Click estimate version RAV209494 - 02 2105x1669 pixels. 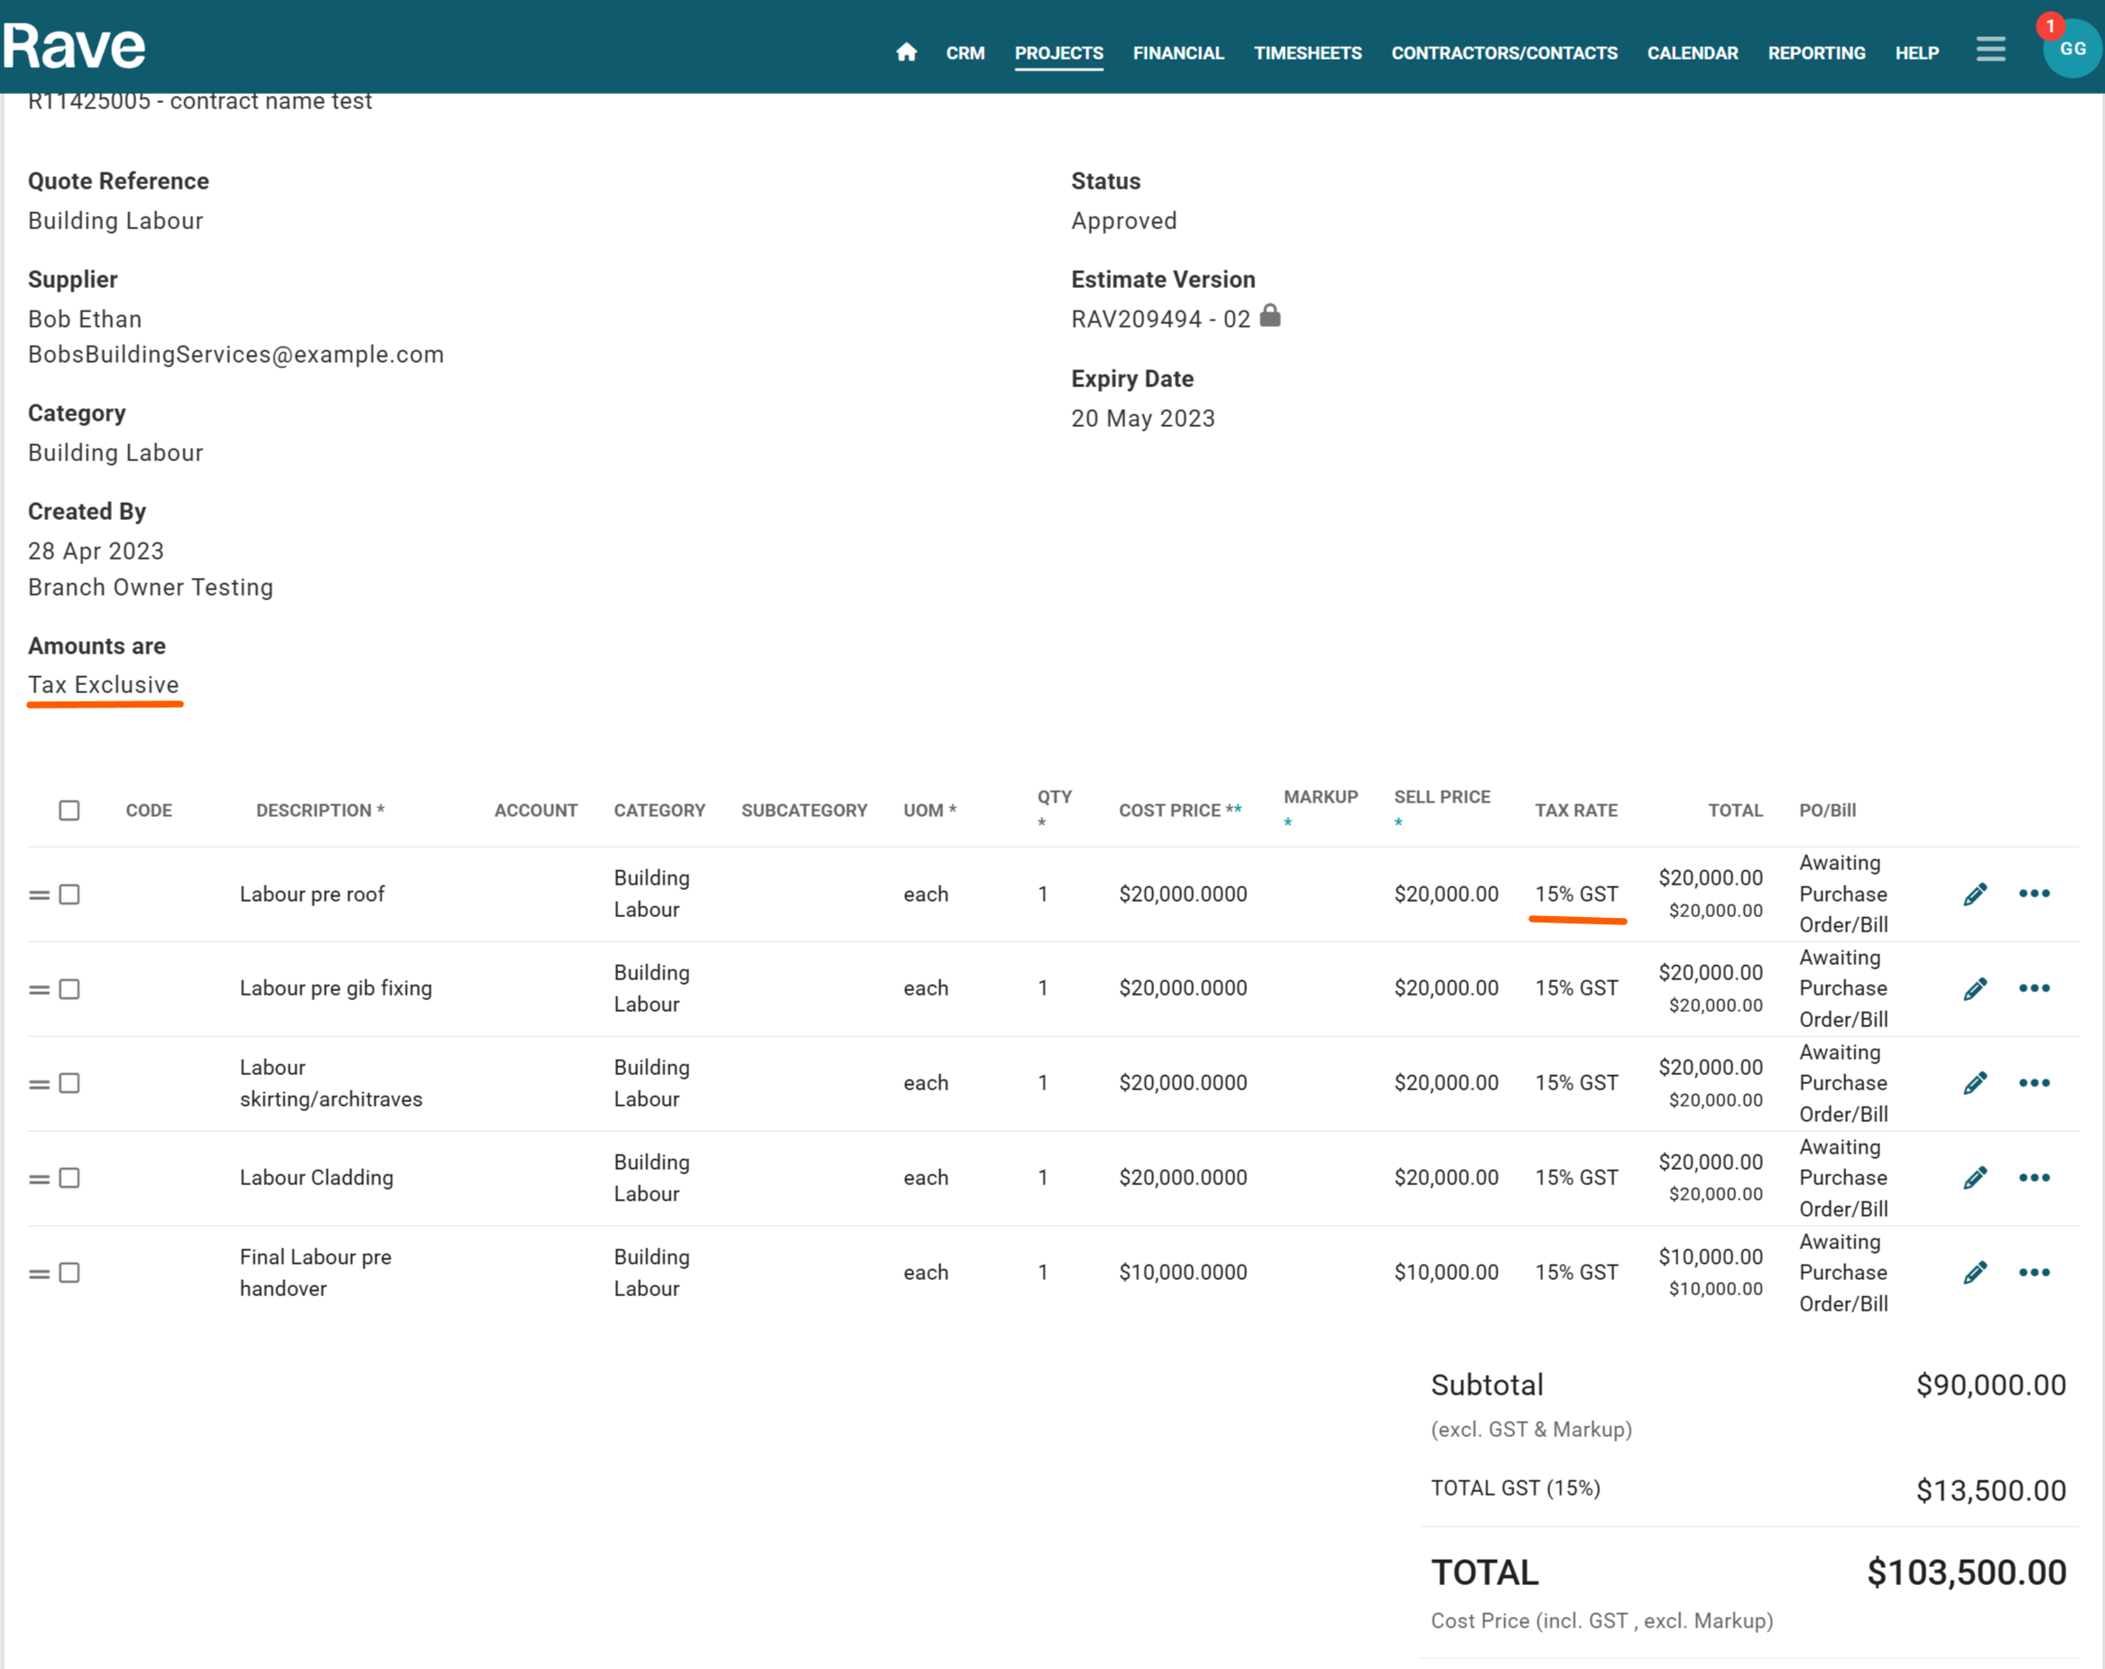pyautogui.click(x=1160, y=320)
